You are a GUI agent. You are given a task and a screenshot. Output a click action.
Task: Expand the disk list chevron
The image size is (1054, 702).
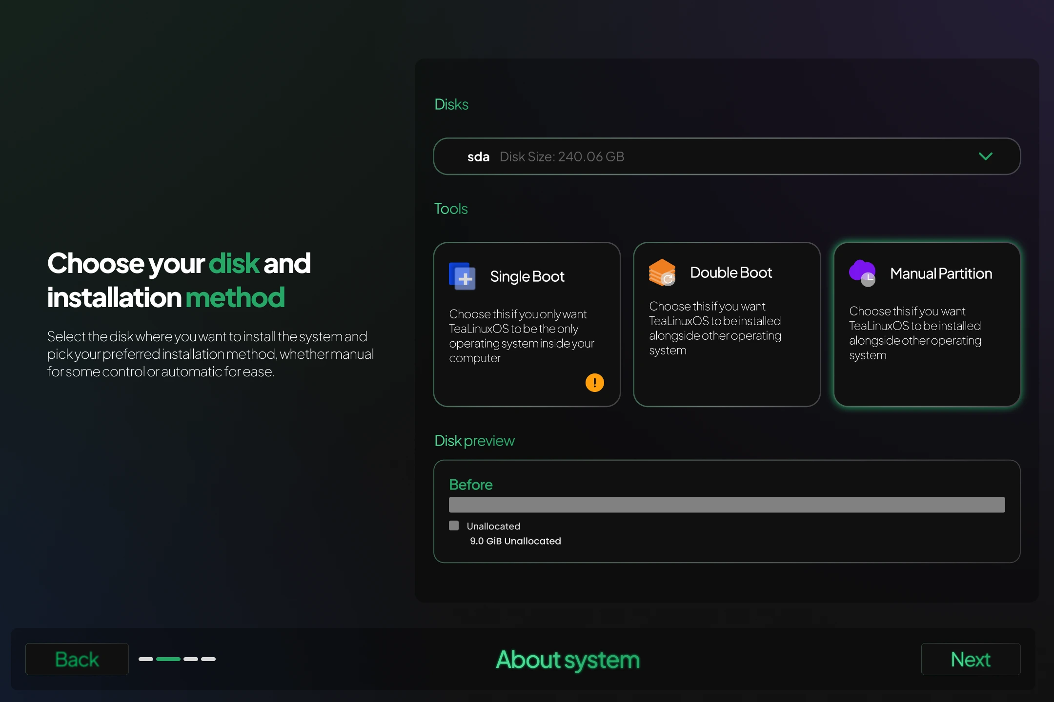tap(985, 156)
